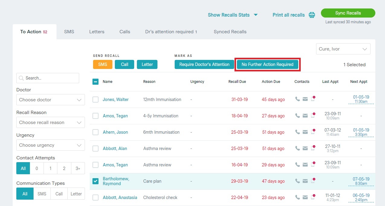Switch to the Letters tab

tap(97, 32)
